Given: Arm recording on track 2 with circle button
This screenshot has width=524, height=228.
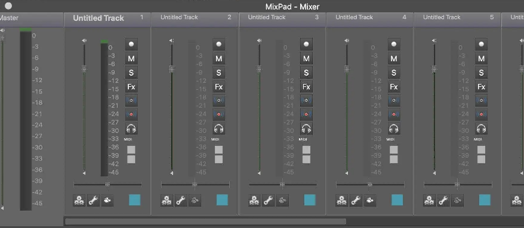Looking at the screenshot, I should (x=218, y=44).
